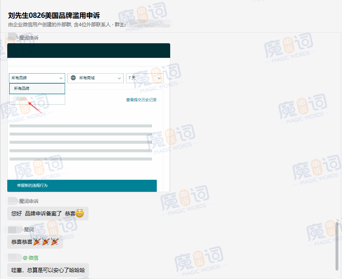Image resolution: width=342 pixels, height=279 pixels.
Task: Select 所有品牌 option in dropdown list
Action: [x=37, y=89]
